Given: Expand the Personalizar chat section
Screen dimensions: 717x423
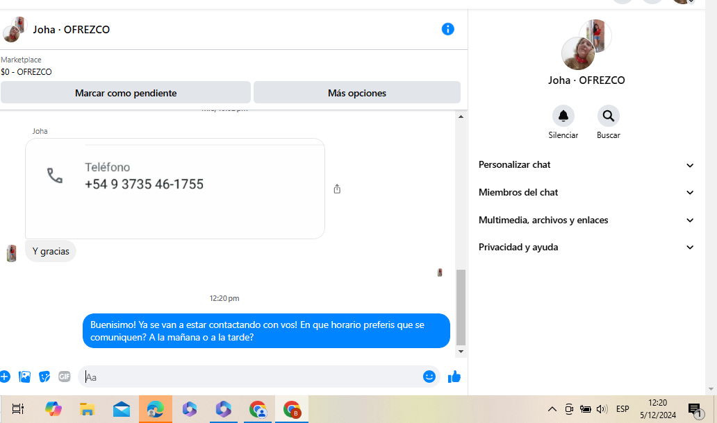Looking at the screenshot, I should click(586, 165).
